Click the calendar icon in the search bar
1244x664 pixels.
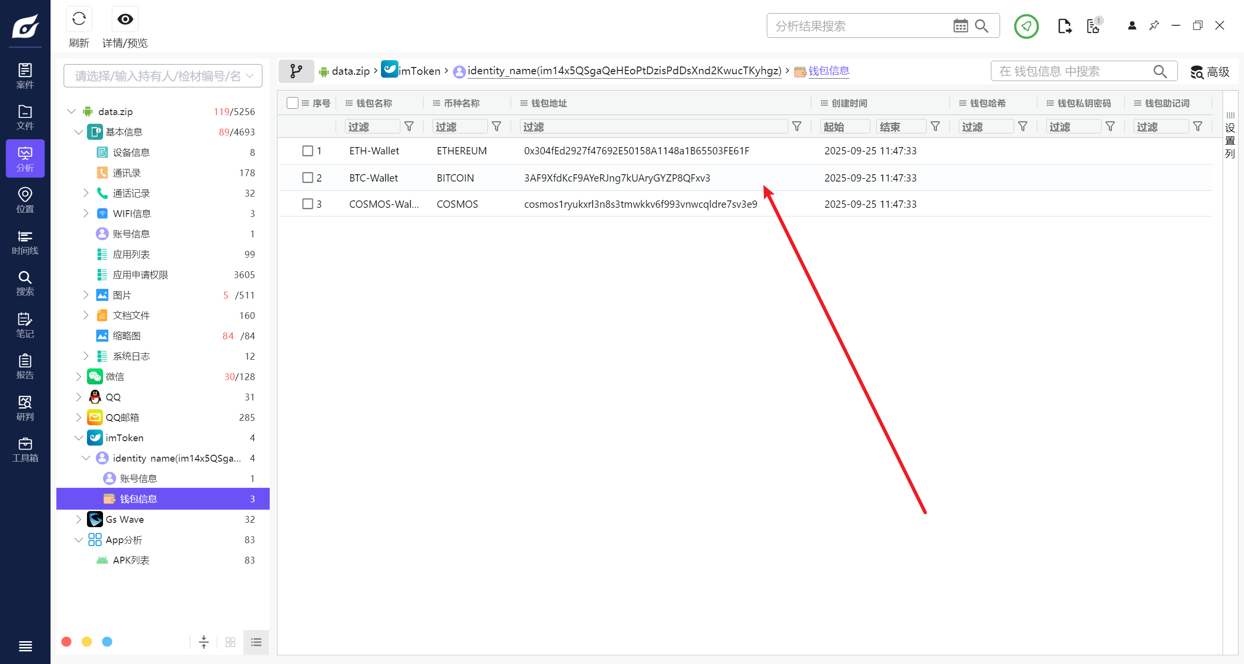coord(960,26)
